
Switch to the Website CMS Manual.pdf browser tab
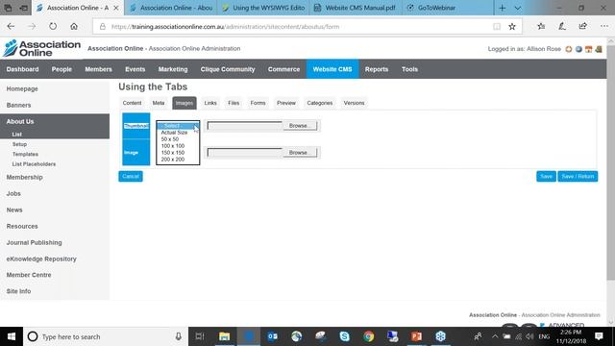(x=356, y=8)
